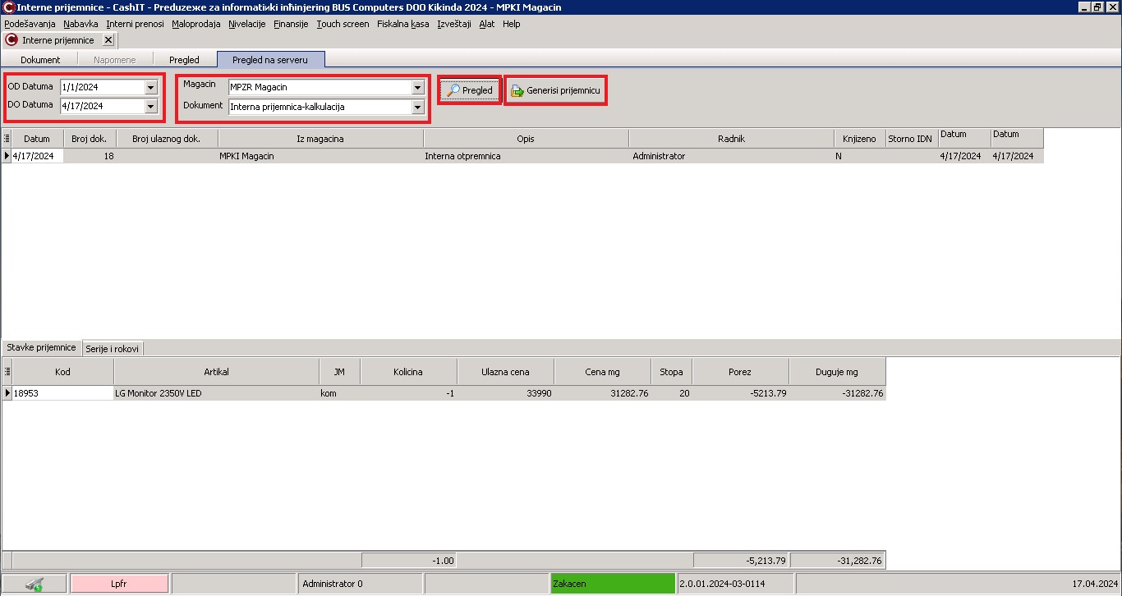Open the Finansije menu
Screen dimensions: 1122x596
tap(291, 24)
